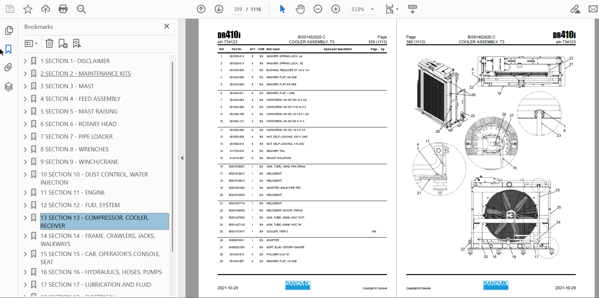The height and width of the screenshot is (298, 599).
Task: Add a new bookmark
Action: pos(63,43)
